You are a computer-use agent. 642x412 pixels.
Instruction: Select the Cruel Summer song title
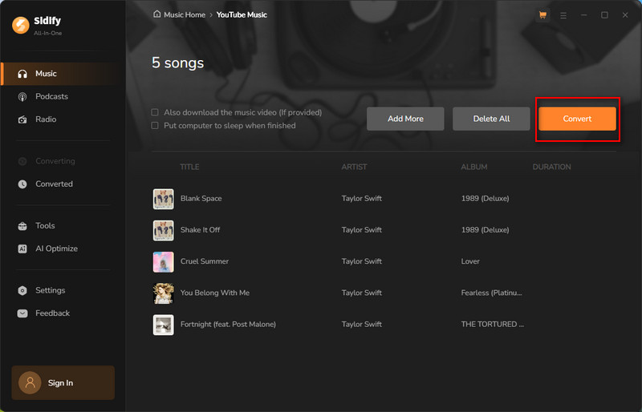click(x=205, y=261)
